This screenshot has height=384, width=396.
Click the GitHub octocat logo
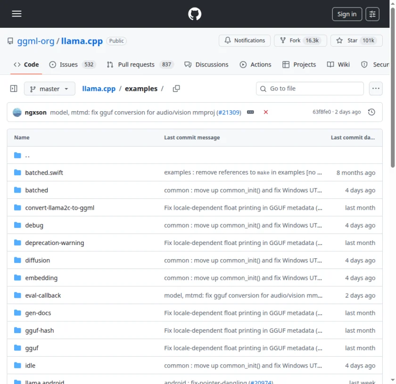[x=195, y=14]
